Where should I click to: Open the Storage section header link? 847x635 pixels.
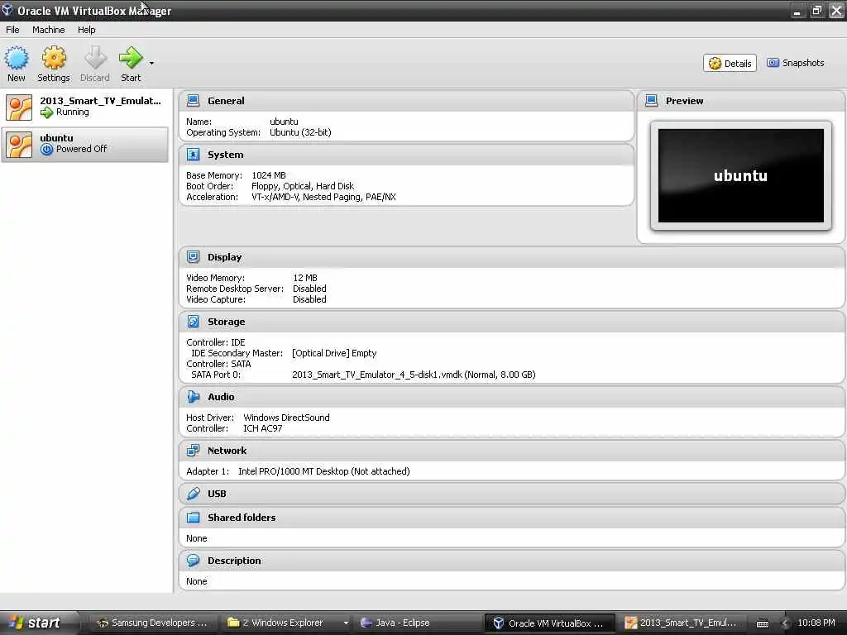(226, 322)
